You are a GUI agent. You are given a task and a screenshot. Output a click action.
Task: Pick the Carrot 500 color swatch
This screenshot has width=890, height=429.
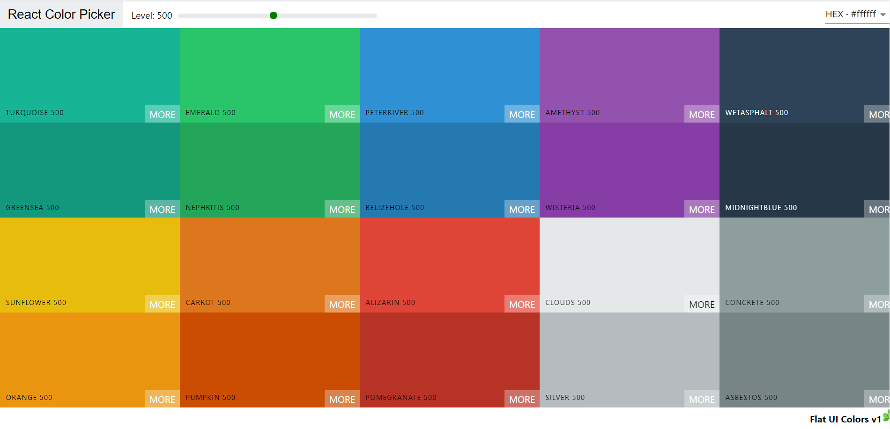click(x=270, y=265)
